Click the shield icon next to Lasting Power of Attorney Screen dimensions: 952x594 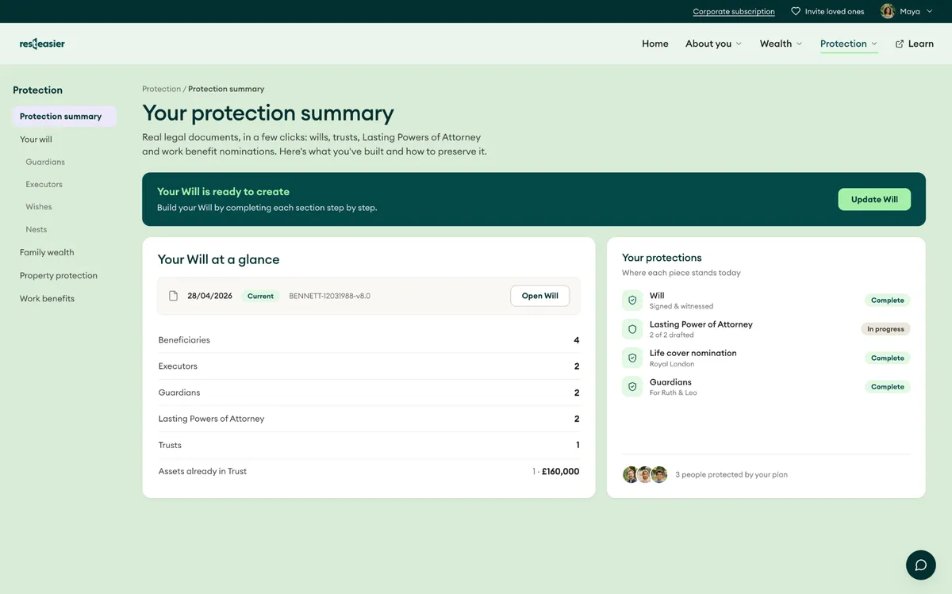pos(632,329)
